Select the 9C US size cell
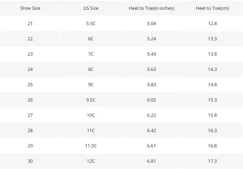The height and width of the screenshot is (169, 243). pyautogui.click(x=91, y=85)
